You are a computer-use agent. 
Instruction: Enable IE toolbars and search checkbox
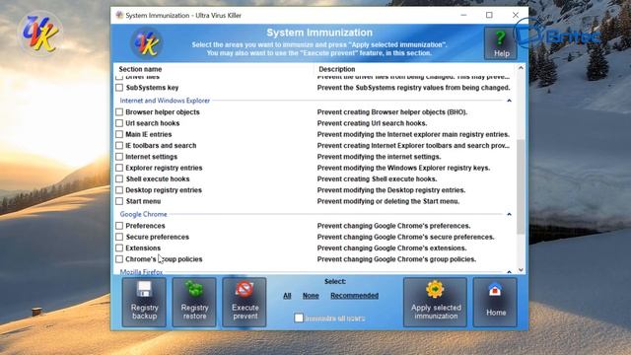pyautogui.click(x=119, y=145)
